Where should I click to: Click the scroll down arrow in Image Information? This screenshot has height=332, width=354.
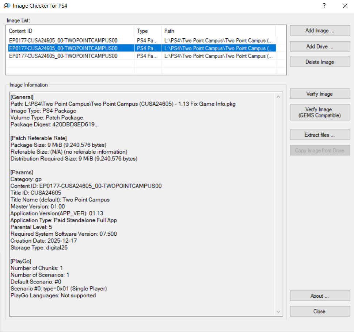tap(279, 312)
